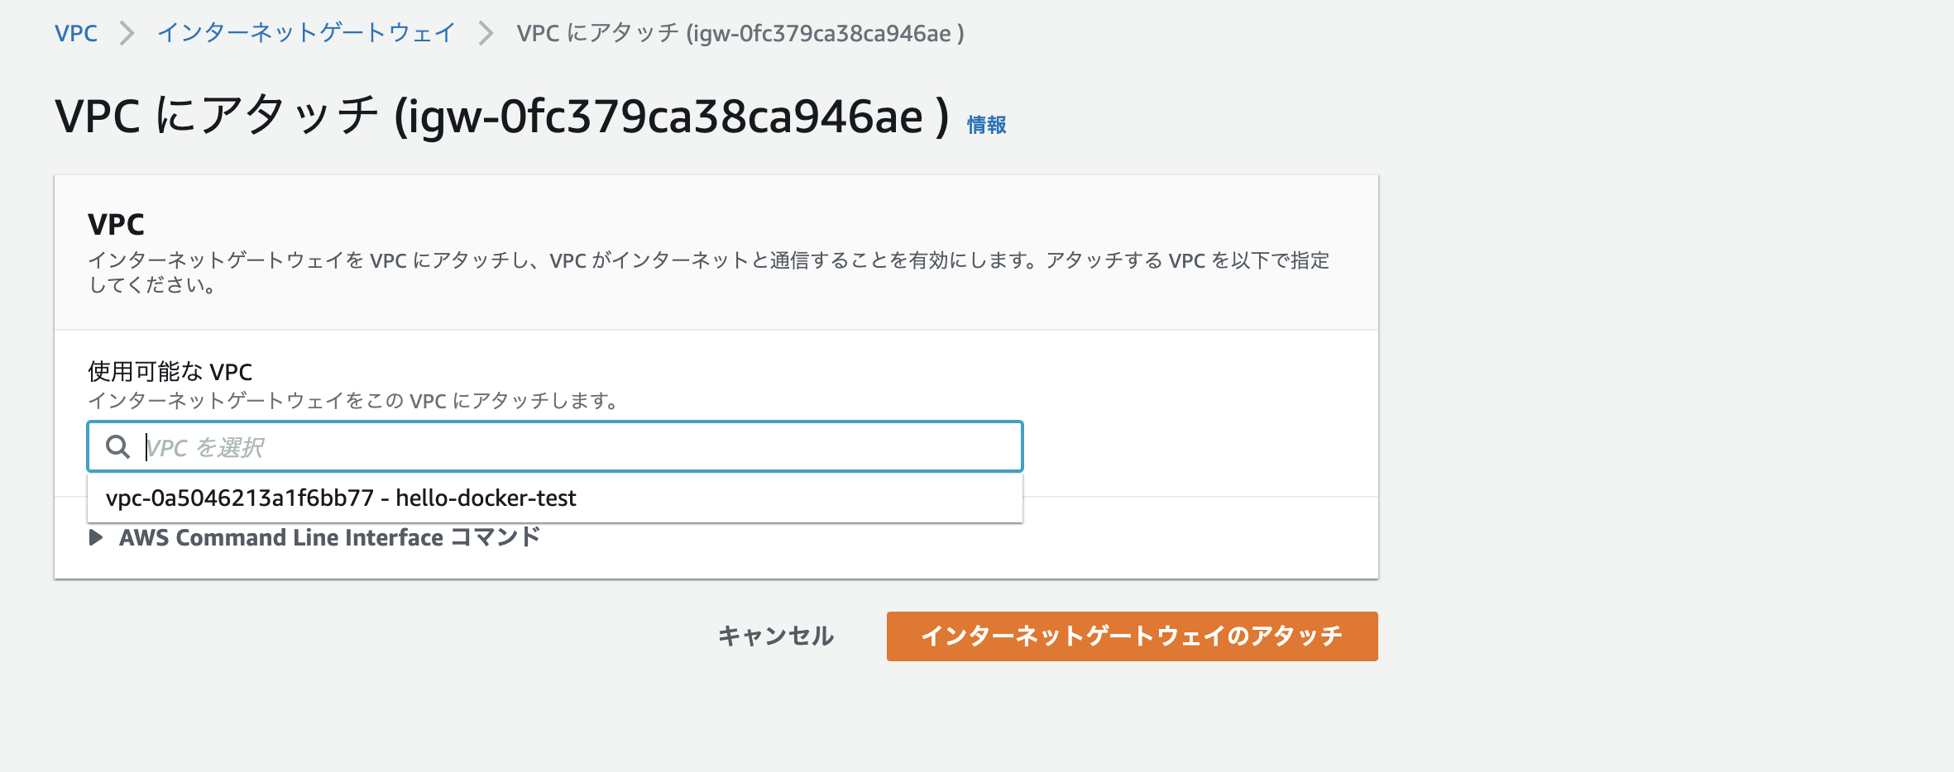Go to VPC breadcrumb link
The image size is (1954, 772).
click(x=75, y=34)
